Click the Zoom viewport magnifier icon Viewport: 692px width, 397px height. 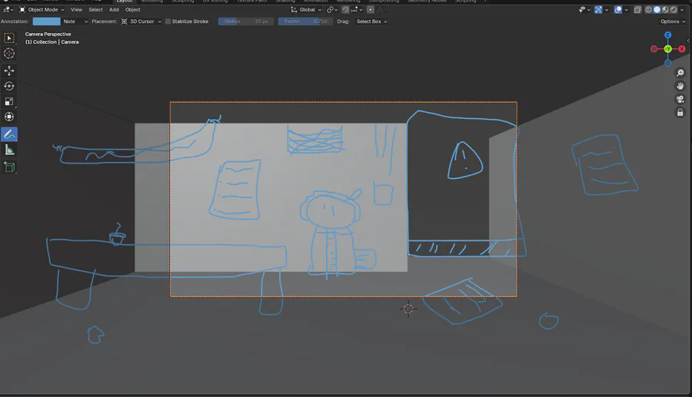click(680, 73)
